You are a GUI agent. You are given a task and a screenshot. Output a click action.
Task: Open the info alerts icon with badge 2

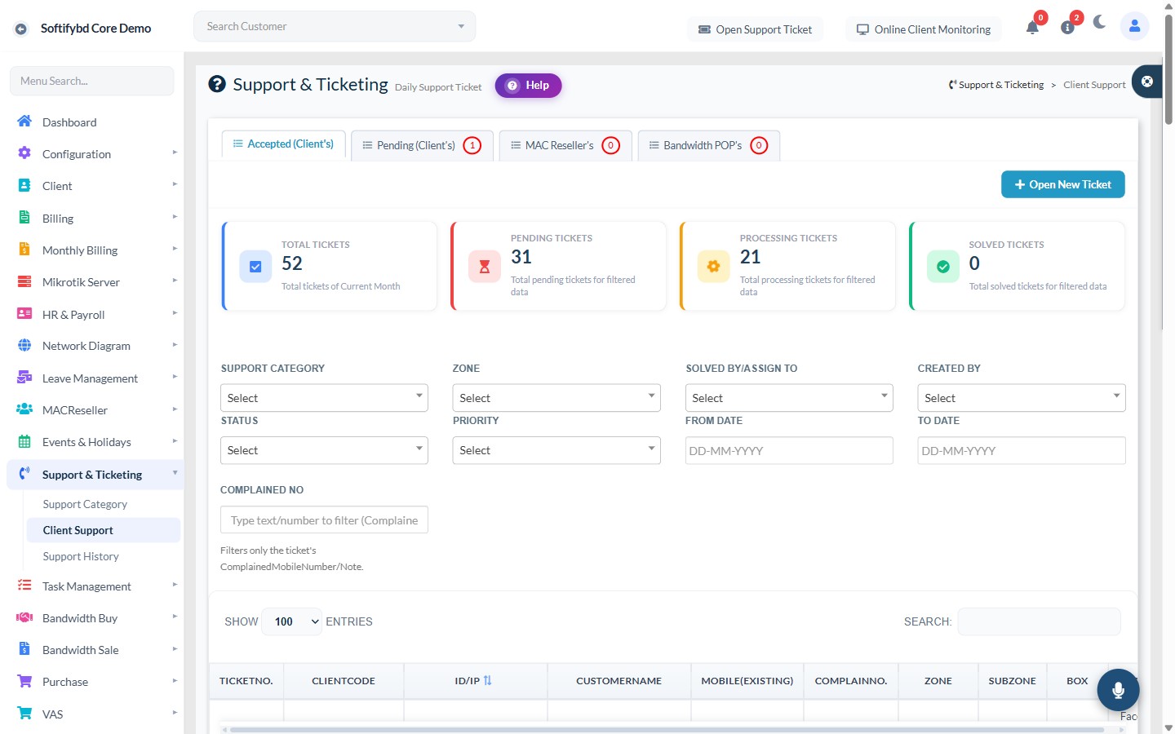[x=1067, y=28]
